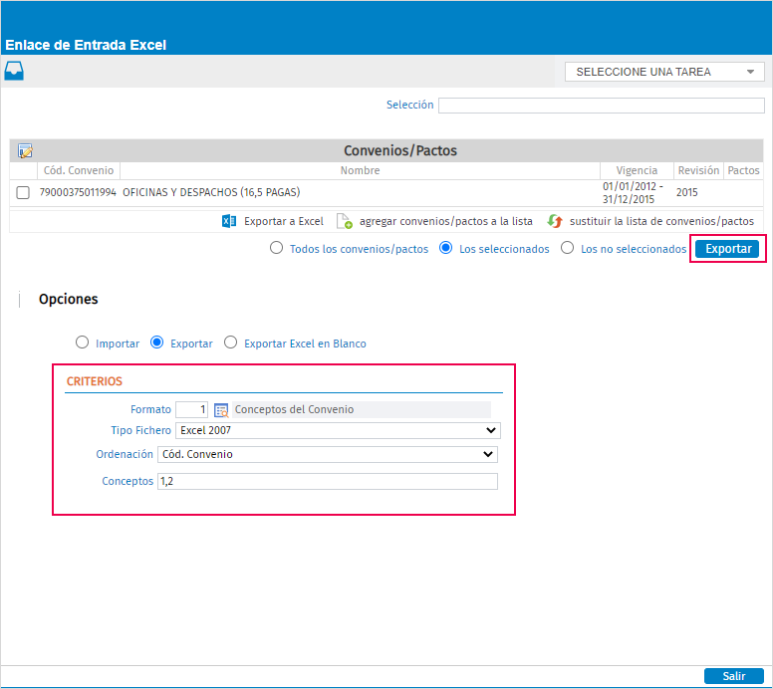Click the Exportar a Excel link
Screen dimensions: 773x689
click(x=284, y=221)
